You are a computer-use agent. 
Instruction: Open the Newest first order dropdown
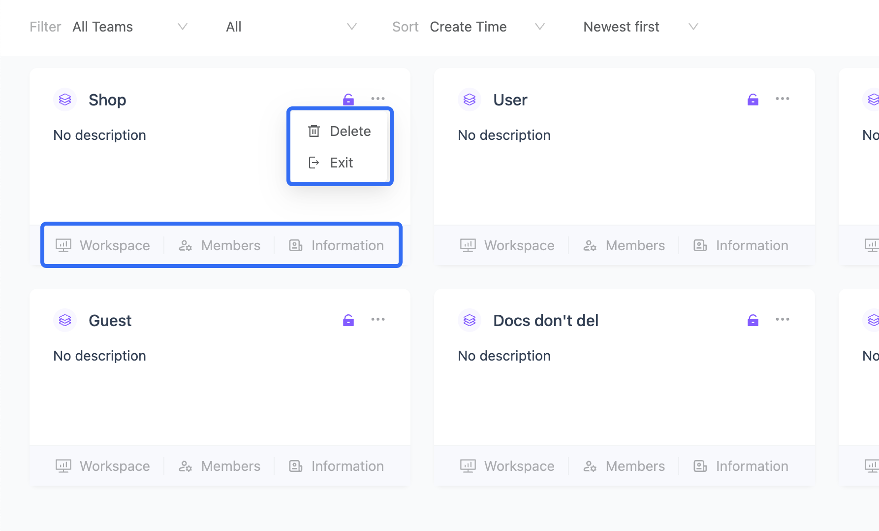point(641,27)
